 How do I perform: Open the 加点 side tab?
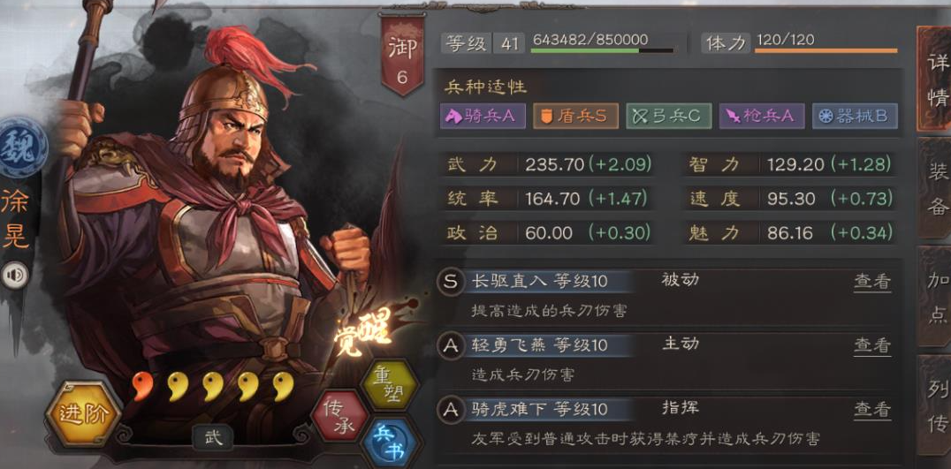[x=937, y=297]
